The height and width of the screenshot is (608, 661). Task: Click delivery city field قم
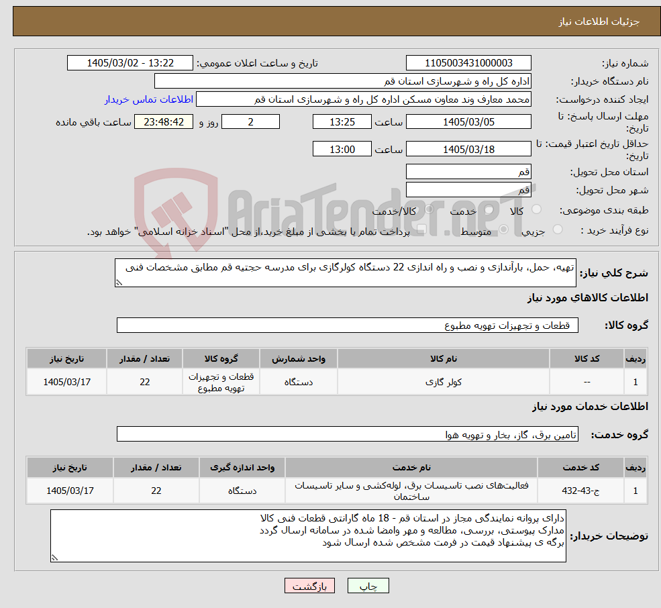coord(468,190)
